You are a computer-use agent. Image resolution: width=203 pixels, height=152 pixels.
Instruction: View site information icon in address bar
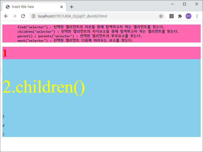click(34, 16)
